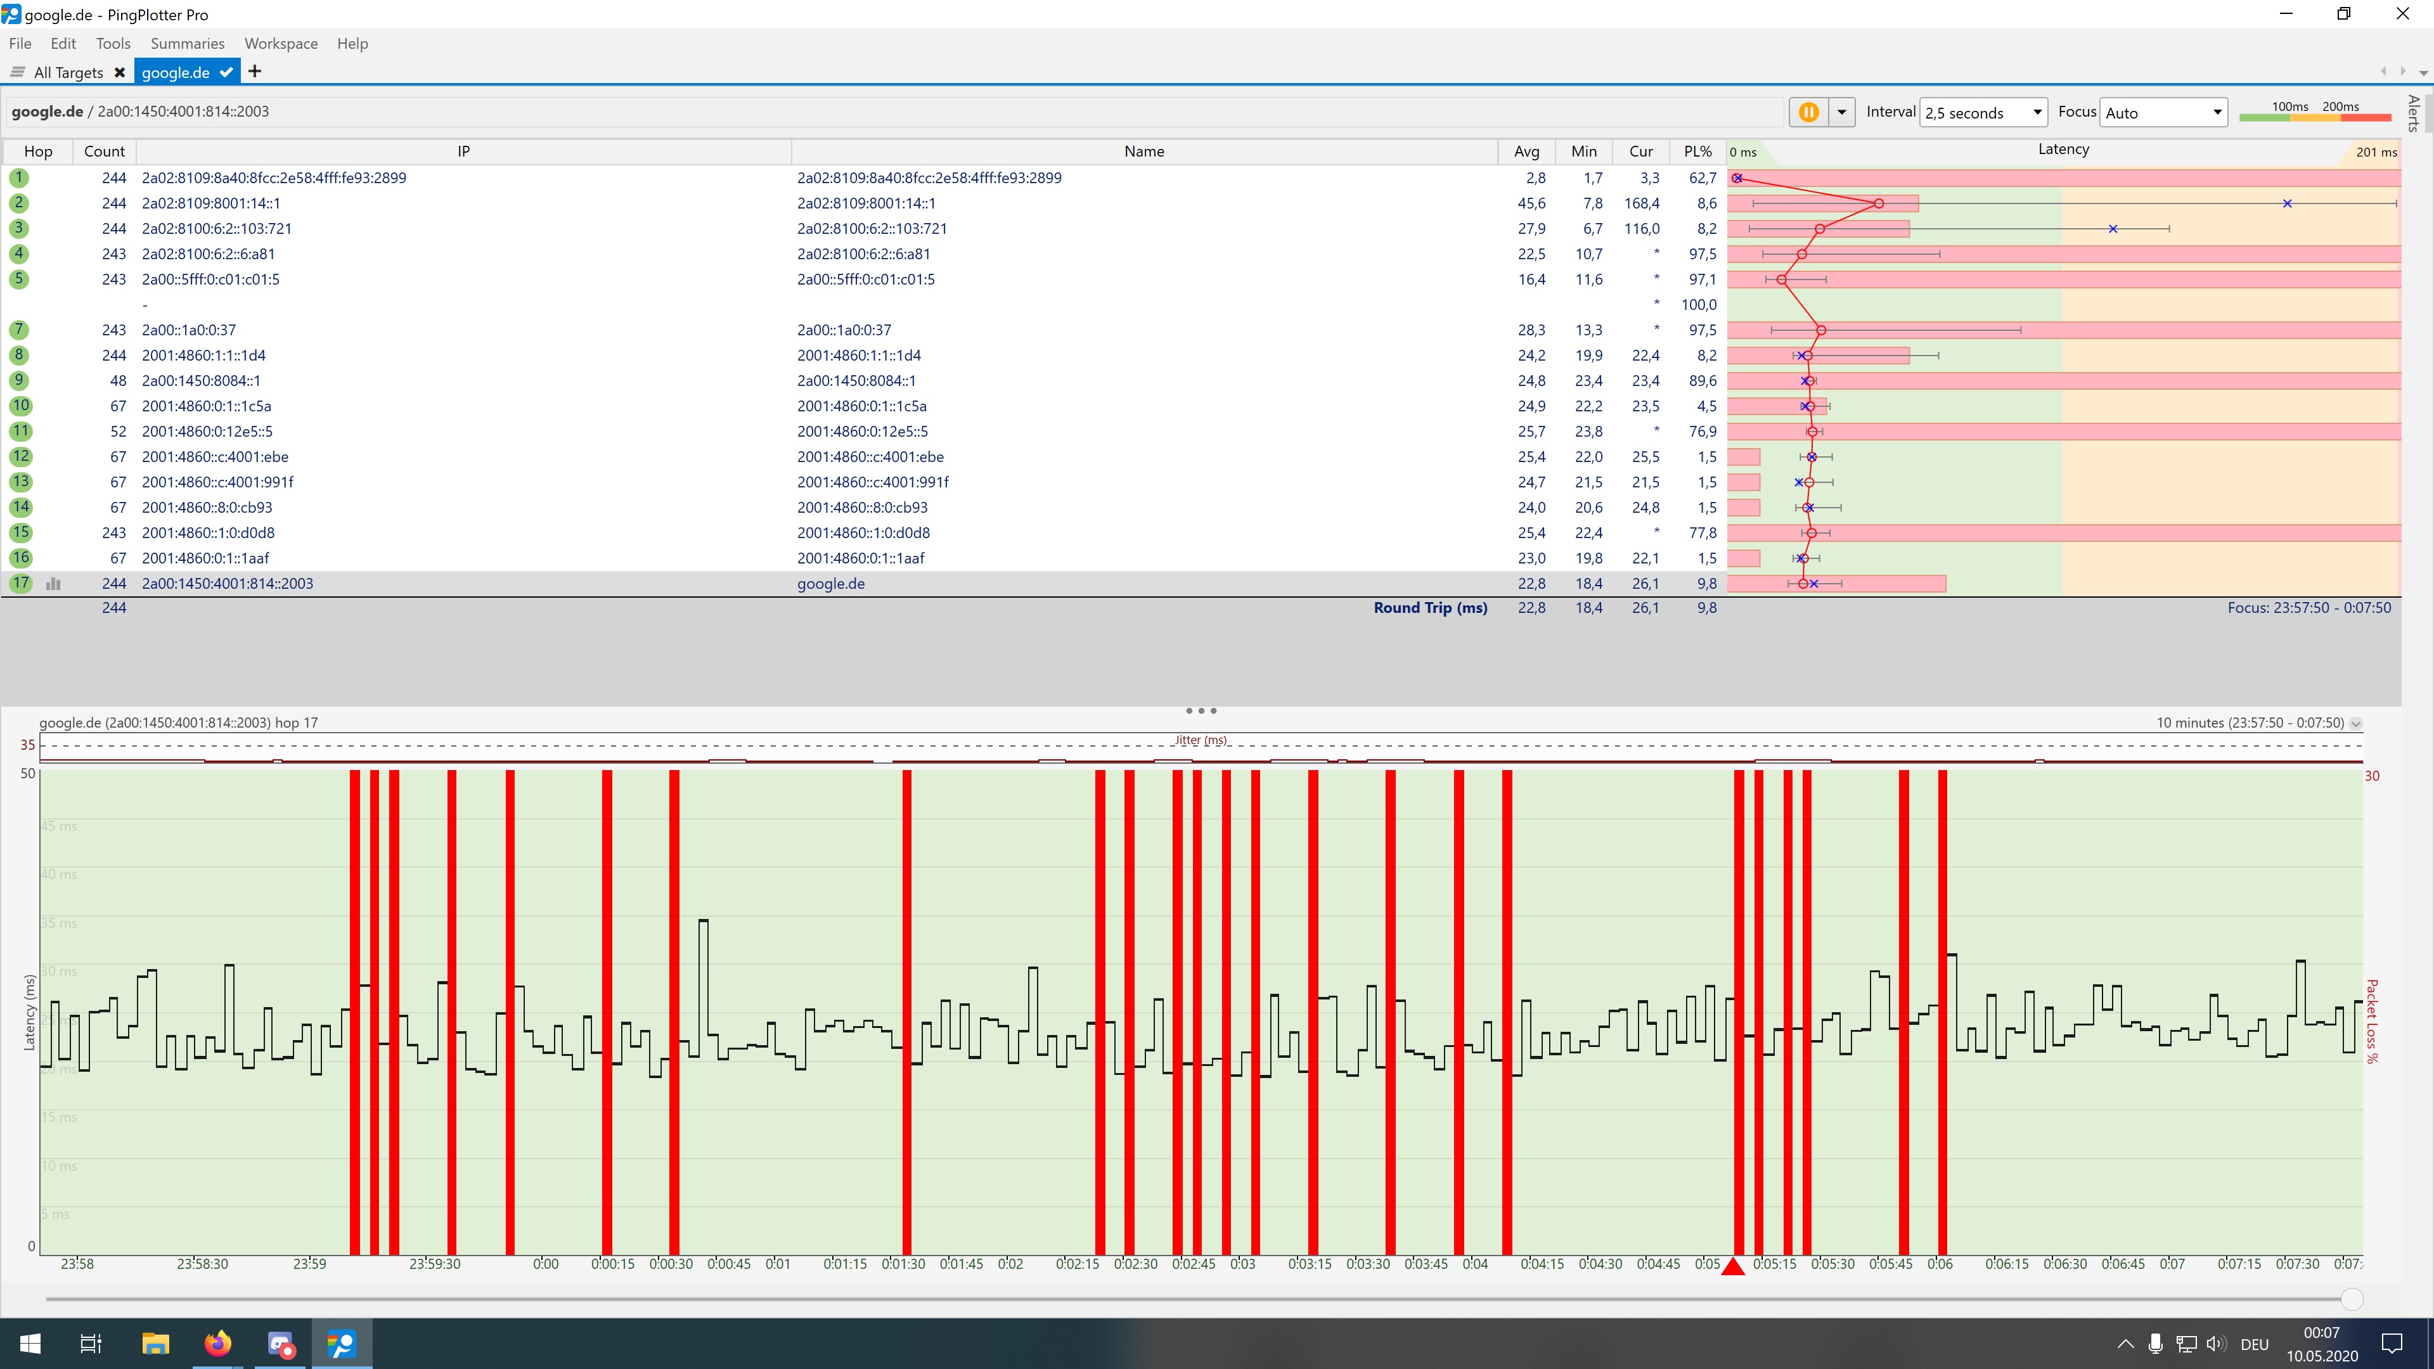The height and width of the screenshot is (1369, 2434).
Task: Pause tracing with the orange pause button
Action: [1808, 112]
